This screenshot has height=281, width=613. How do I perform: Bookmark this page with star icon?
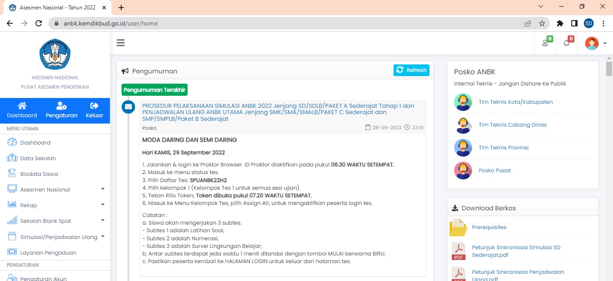coord(542,23)
